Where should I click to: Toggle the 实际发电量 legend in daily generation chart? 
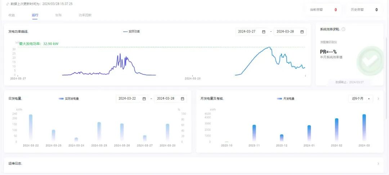click(69, 99)
